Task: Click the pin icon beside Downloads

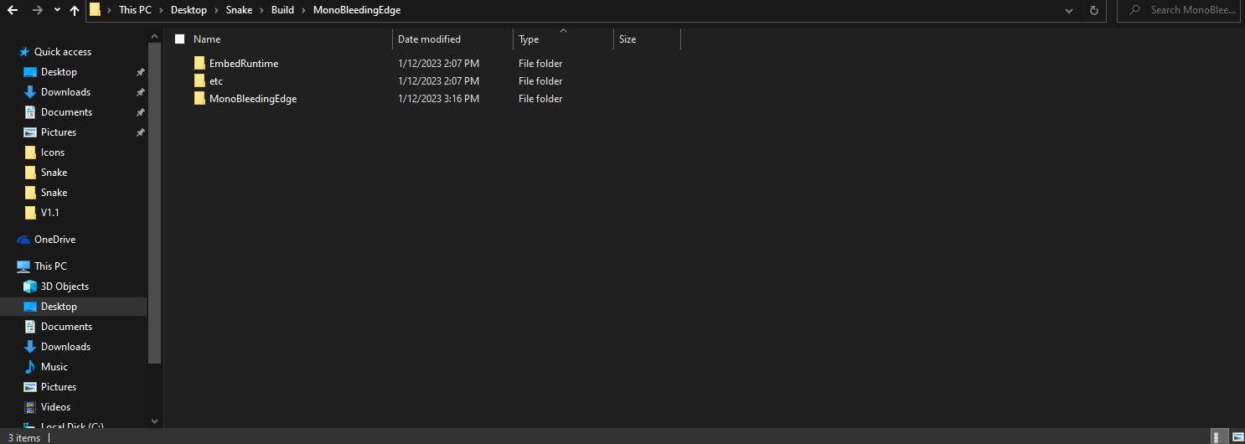Action: pos(140,92)
